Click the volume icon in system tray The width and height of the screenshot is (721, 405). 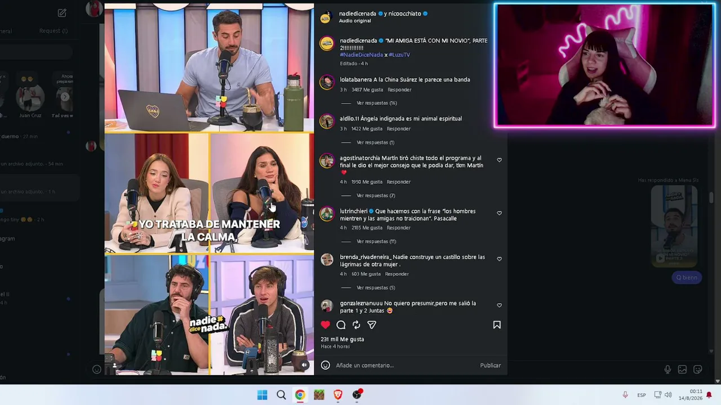pos(668,395)
